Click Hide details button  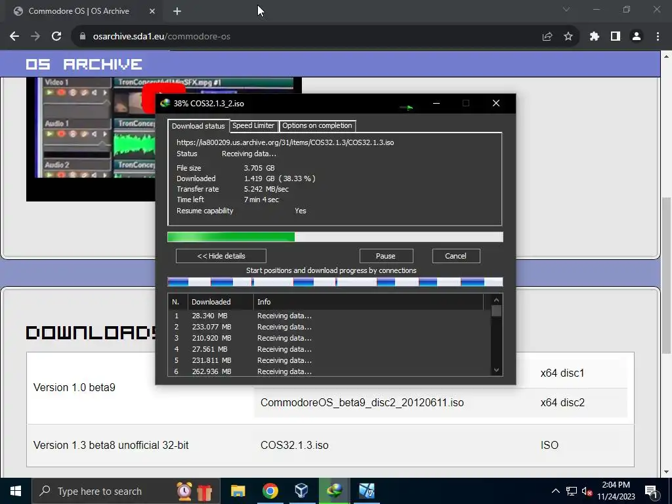pos(221,256)
